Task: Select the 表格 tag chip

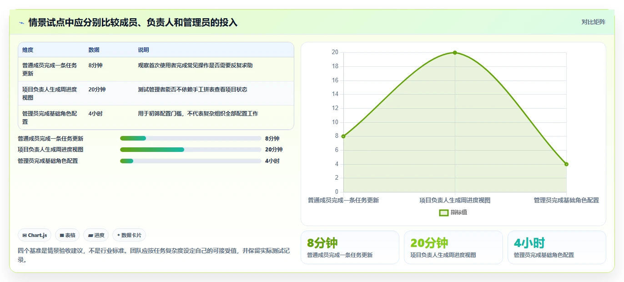Action: click(67, 235)
